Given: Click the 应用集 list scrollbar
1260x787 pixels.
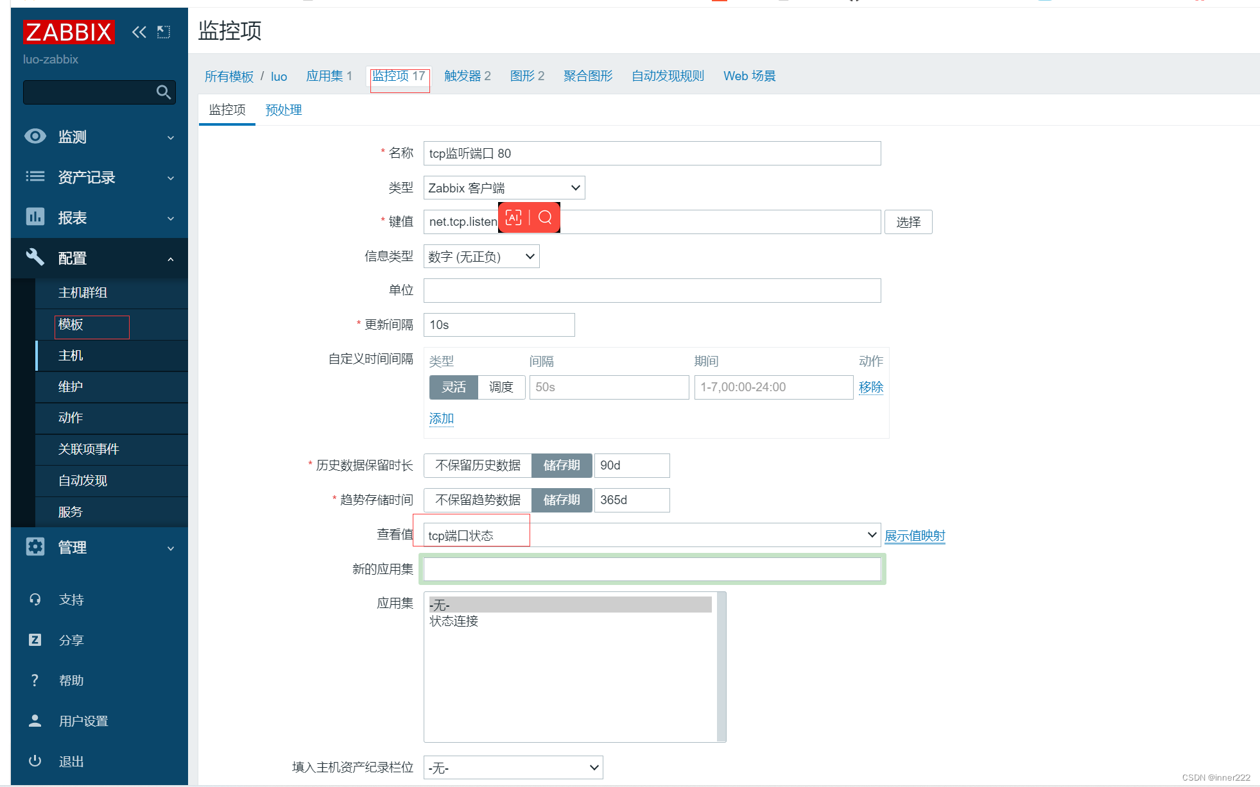Looking at the screenshot, I should click(x=721, y=667).
